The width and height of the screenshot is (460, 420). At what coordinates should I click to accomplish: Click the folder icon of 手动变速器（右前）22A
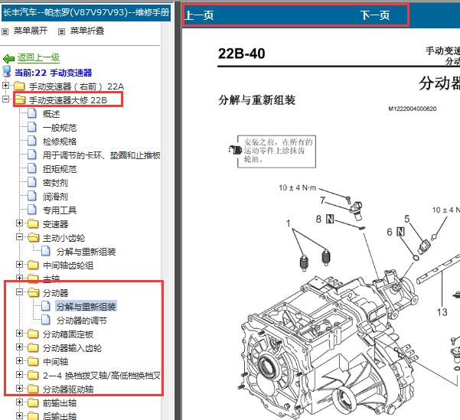click(x=19, y=86)
